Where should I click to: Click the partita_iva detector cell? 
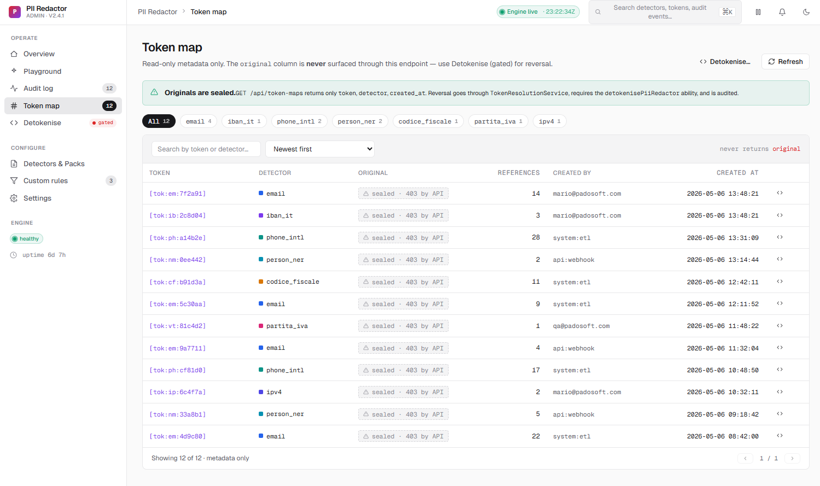pyautogui.click(x=283, y=326)
